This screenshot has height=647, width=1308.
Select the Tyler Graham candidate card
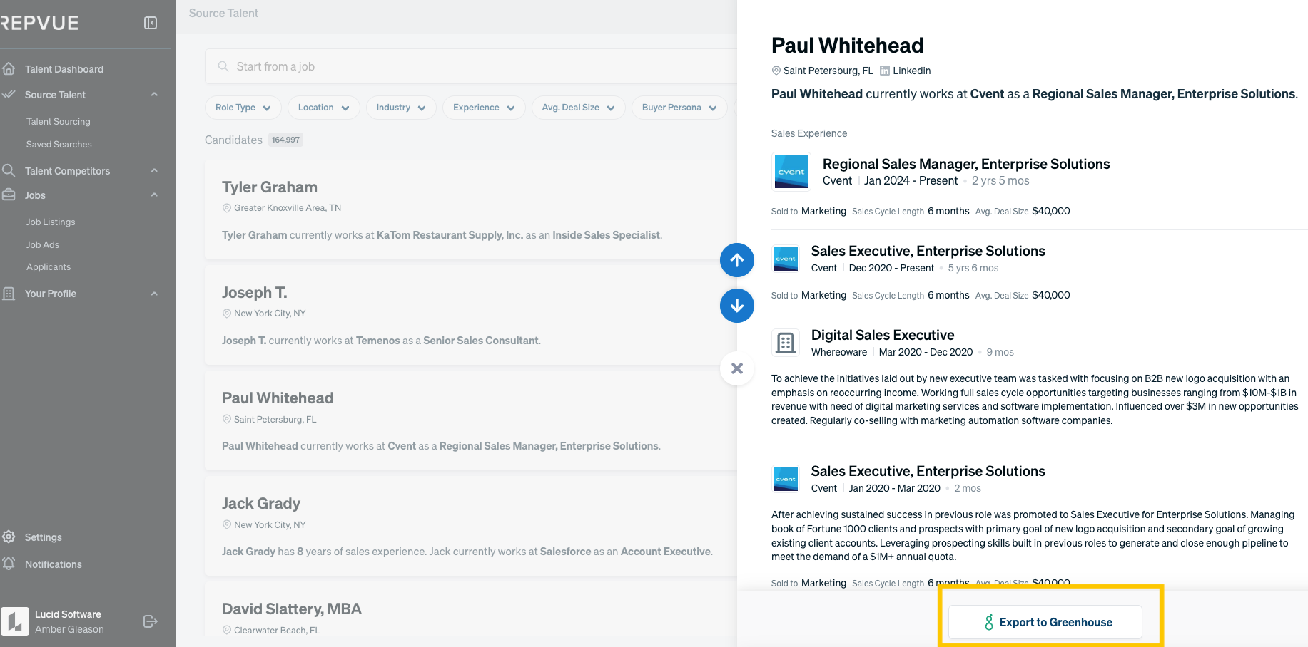pyautogui.click(x=471, y=209)
